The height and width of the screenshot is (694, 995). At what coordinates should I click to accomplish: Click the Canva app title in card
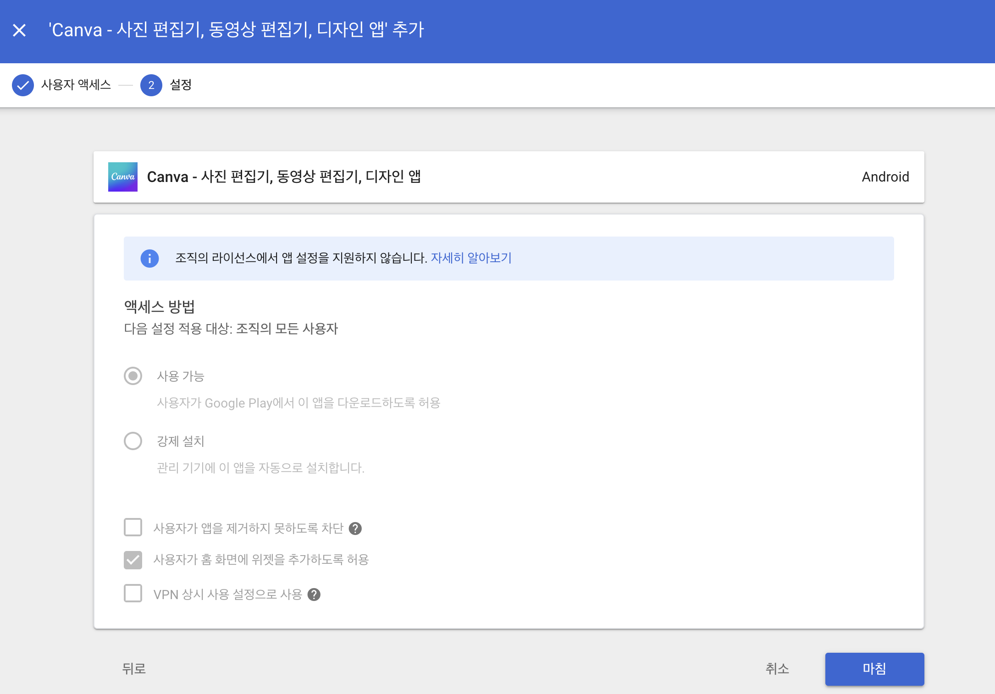pyautogui.click(x=284, y=177)
